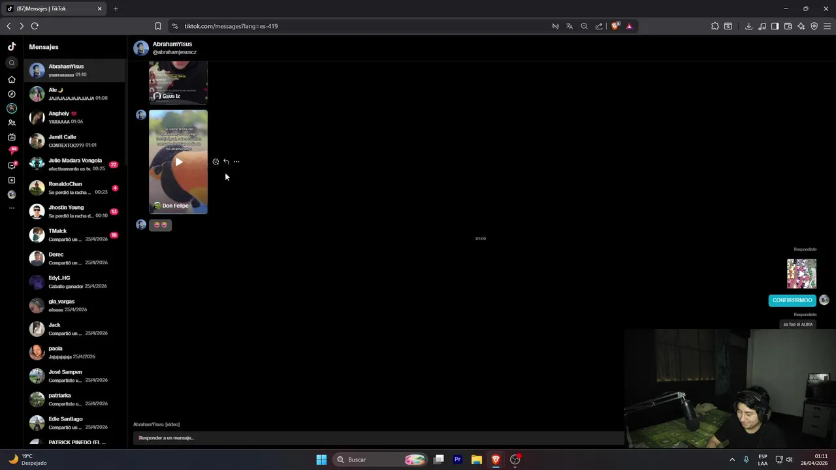
Task: Click the taskbar Buscar search box
Action: [381, 460]
